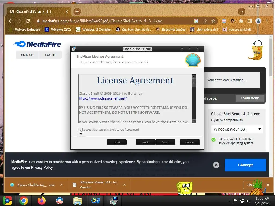275x206 pixels.
Task: Click the page vertical scrollbar down arrow
Action: 271,175
